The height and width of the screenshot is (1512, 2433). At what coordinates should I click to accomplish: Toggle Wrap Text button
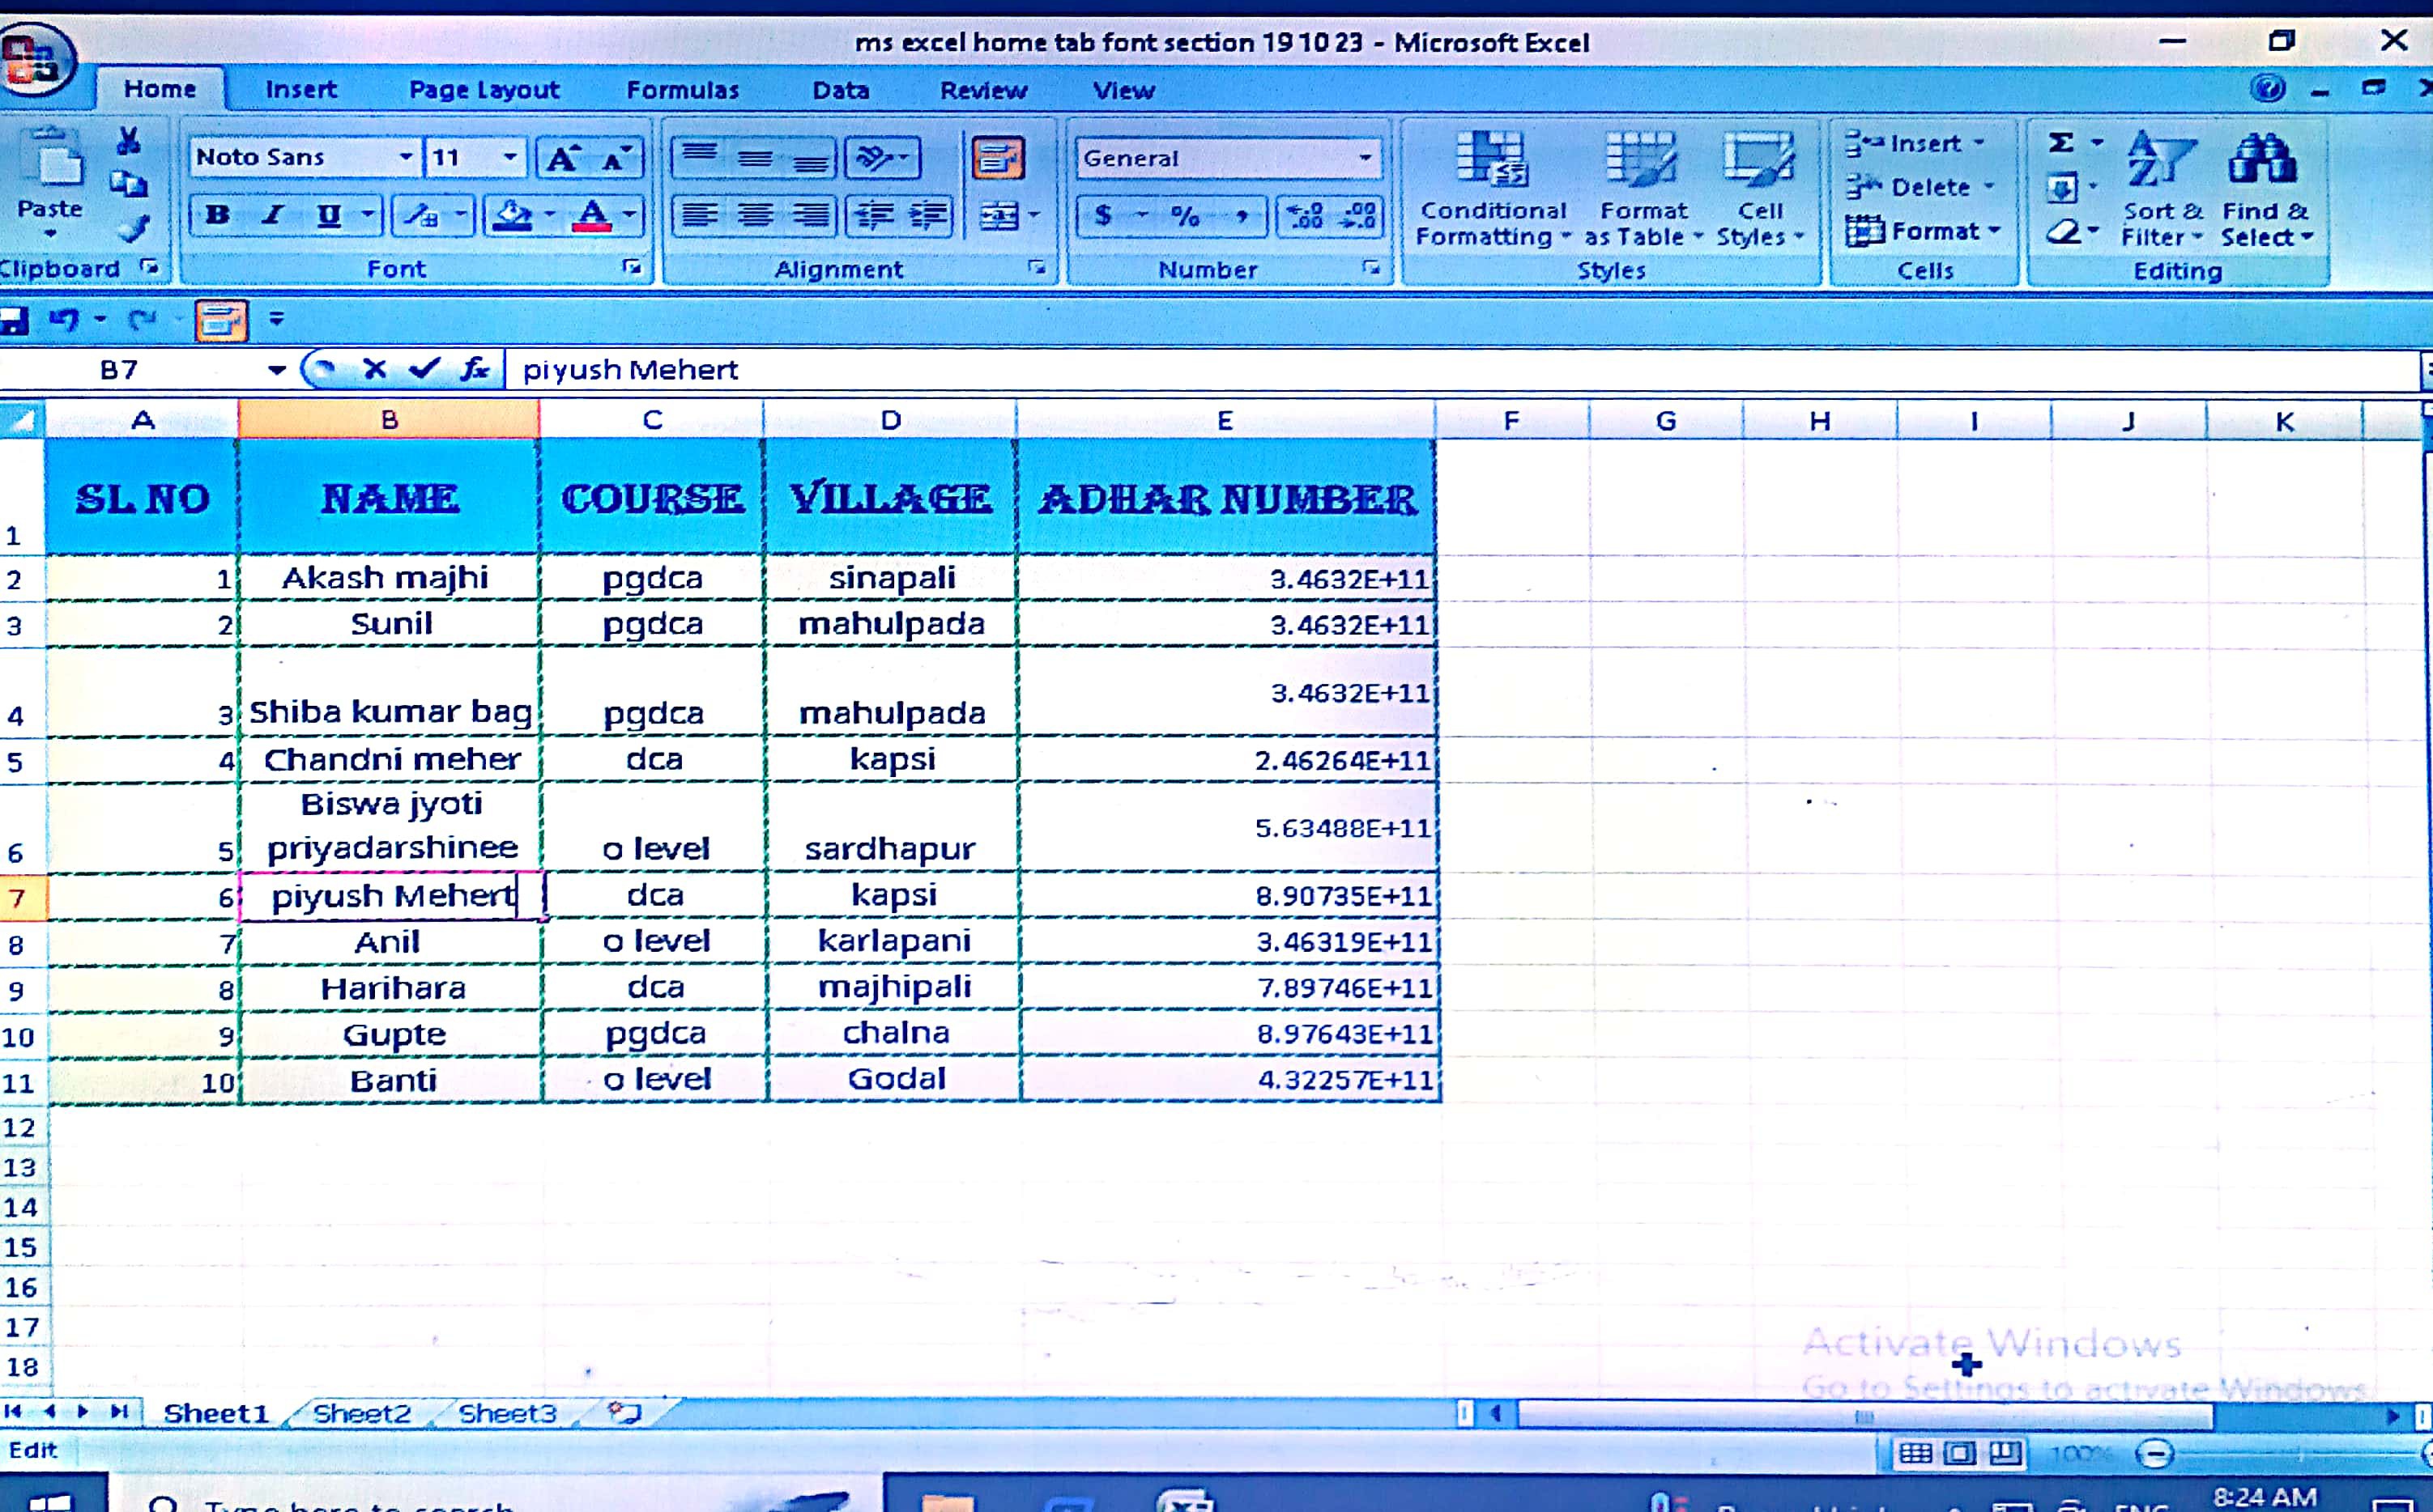997,158
